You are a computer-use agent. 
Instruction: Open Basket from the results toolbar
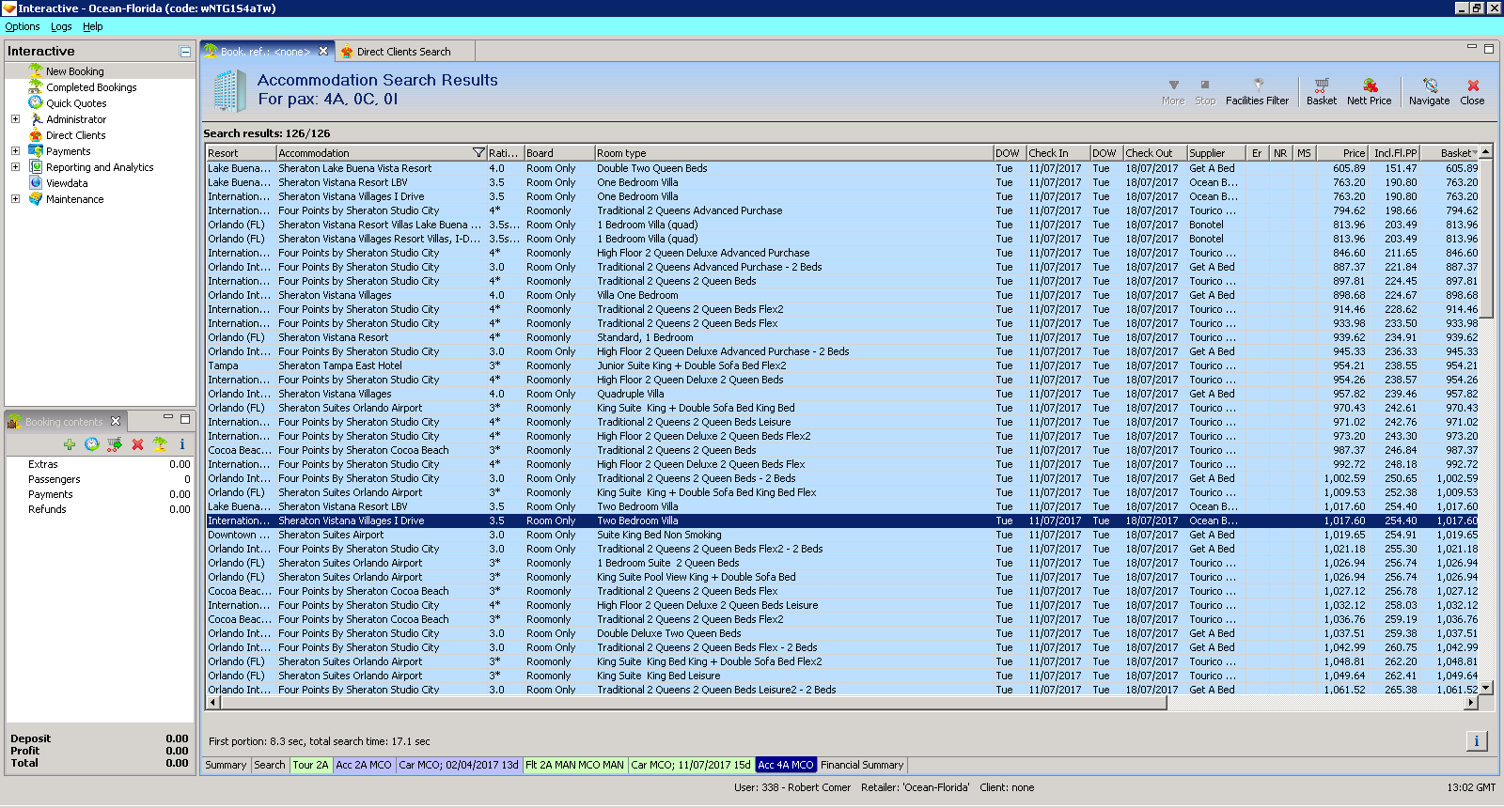point(1321,91)
